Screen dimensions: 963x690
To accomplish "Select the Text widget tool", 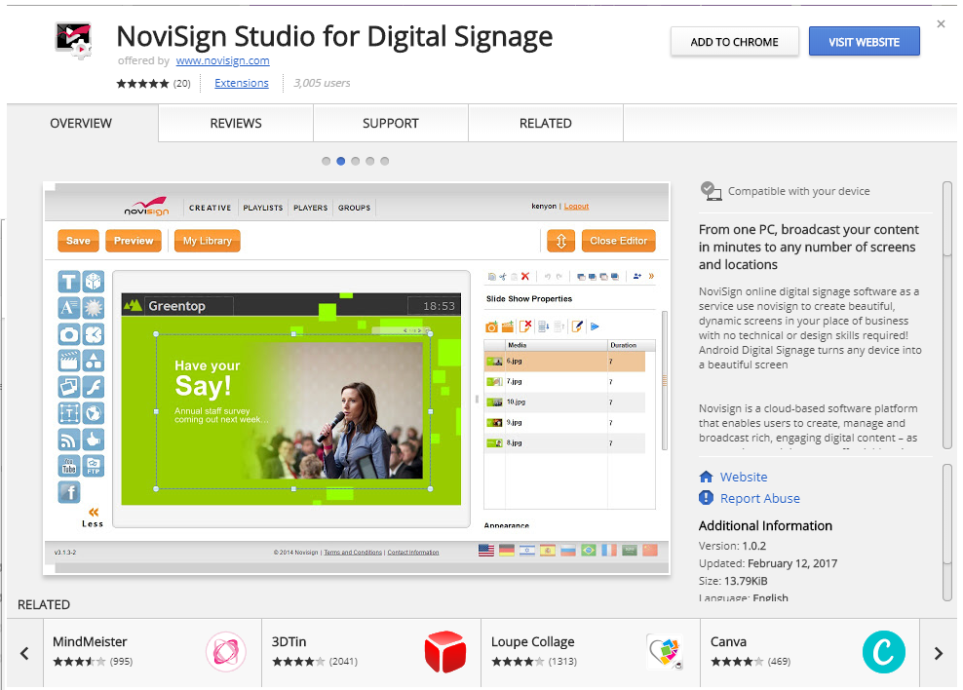I will pos(69,282).
